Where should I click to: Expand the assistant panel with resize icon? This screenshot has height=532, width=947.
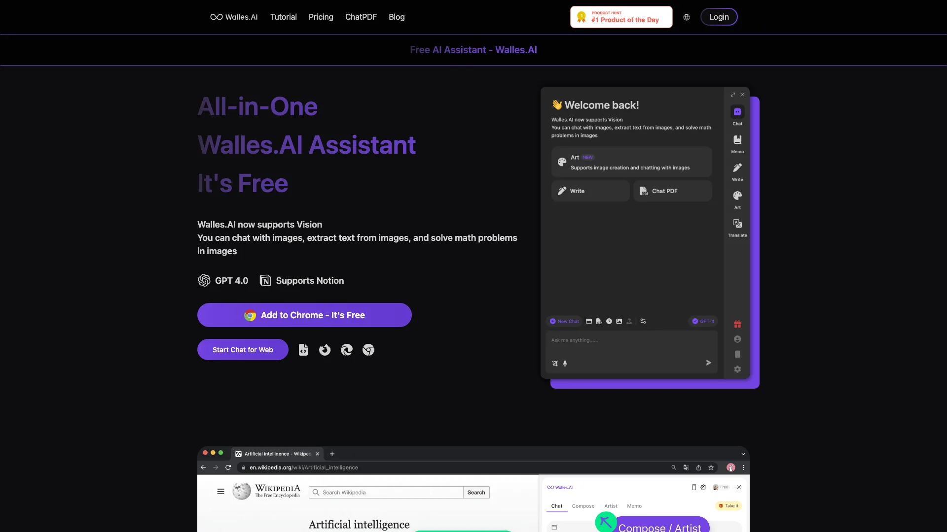pos(733,95)
